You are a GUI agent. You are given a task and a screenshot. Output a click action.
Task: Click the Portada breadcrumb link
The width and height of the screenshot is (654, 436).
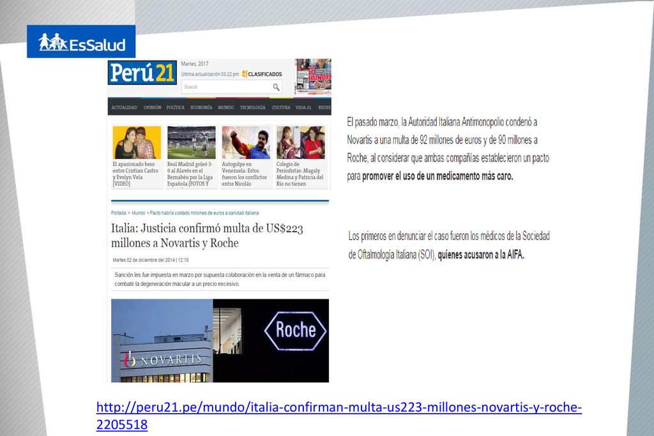[118, 213]
